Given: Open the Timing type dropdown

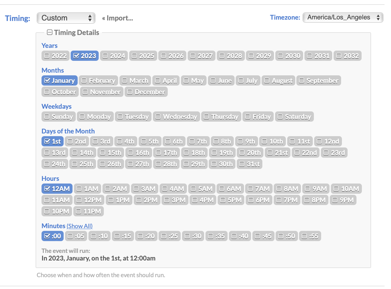Looking at the screenshot, I should click(66, 18).
